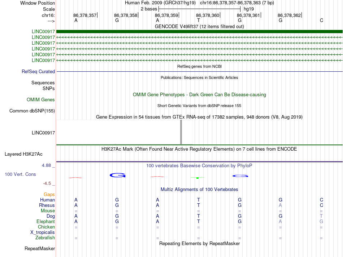Click the gray GTEx expression bar
343x257 pixels.
[181, 132]
